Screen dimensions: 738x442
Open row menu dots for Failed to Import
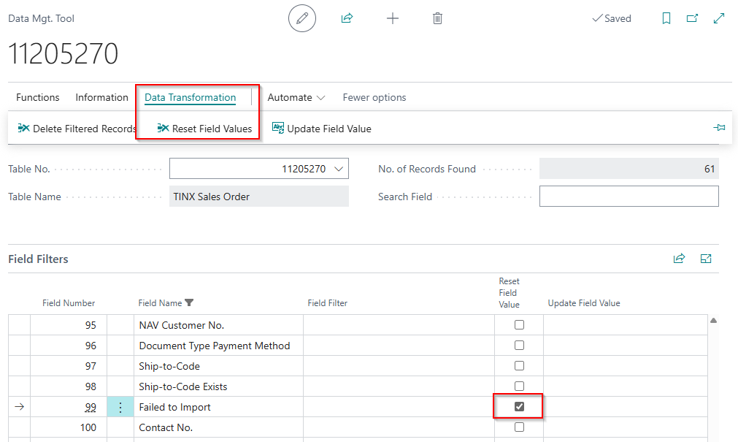click(x=120, y=407)
